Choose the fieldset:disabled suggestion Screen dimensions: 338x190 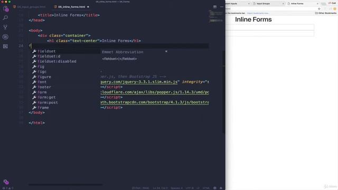click(x=65, y=61)
